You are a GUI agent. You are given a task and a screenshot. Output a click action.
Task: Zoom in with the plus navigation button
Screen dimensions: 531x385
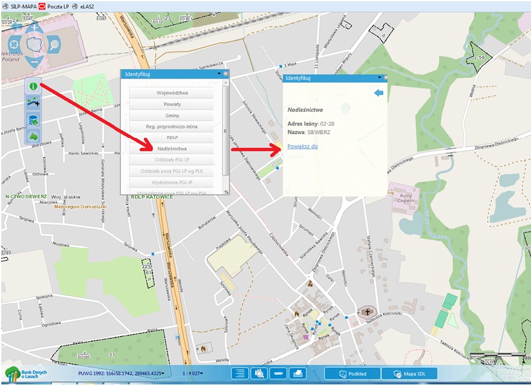(x=33, y=26)
